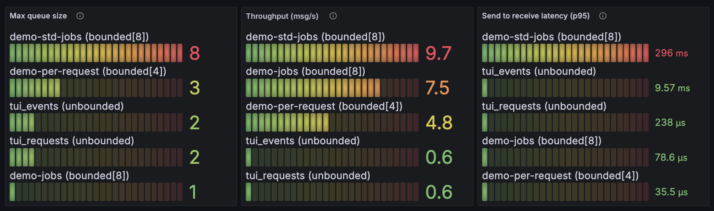714x211 pixels.
Task: Click tui_requests (unbounded) label in latency panel
Action: (544, 106)
